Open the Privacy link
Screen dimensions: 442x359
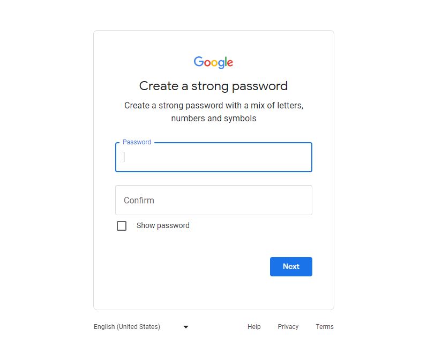point(288,326)
